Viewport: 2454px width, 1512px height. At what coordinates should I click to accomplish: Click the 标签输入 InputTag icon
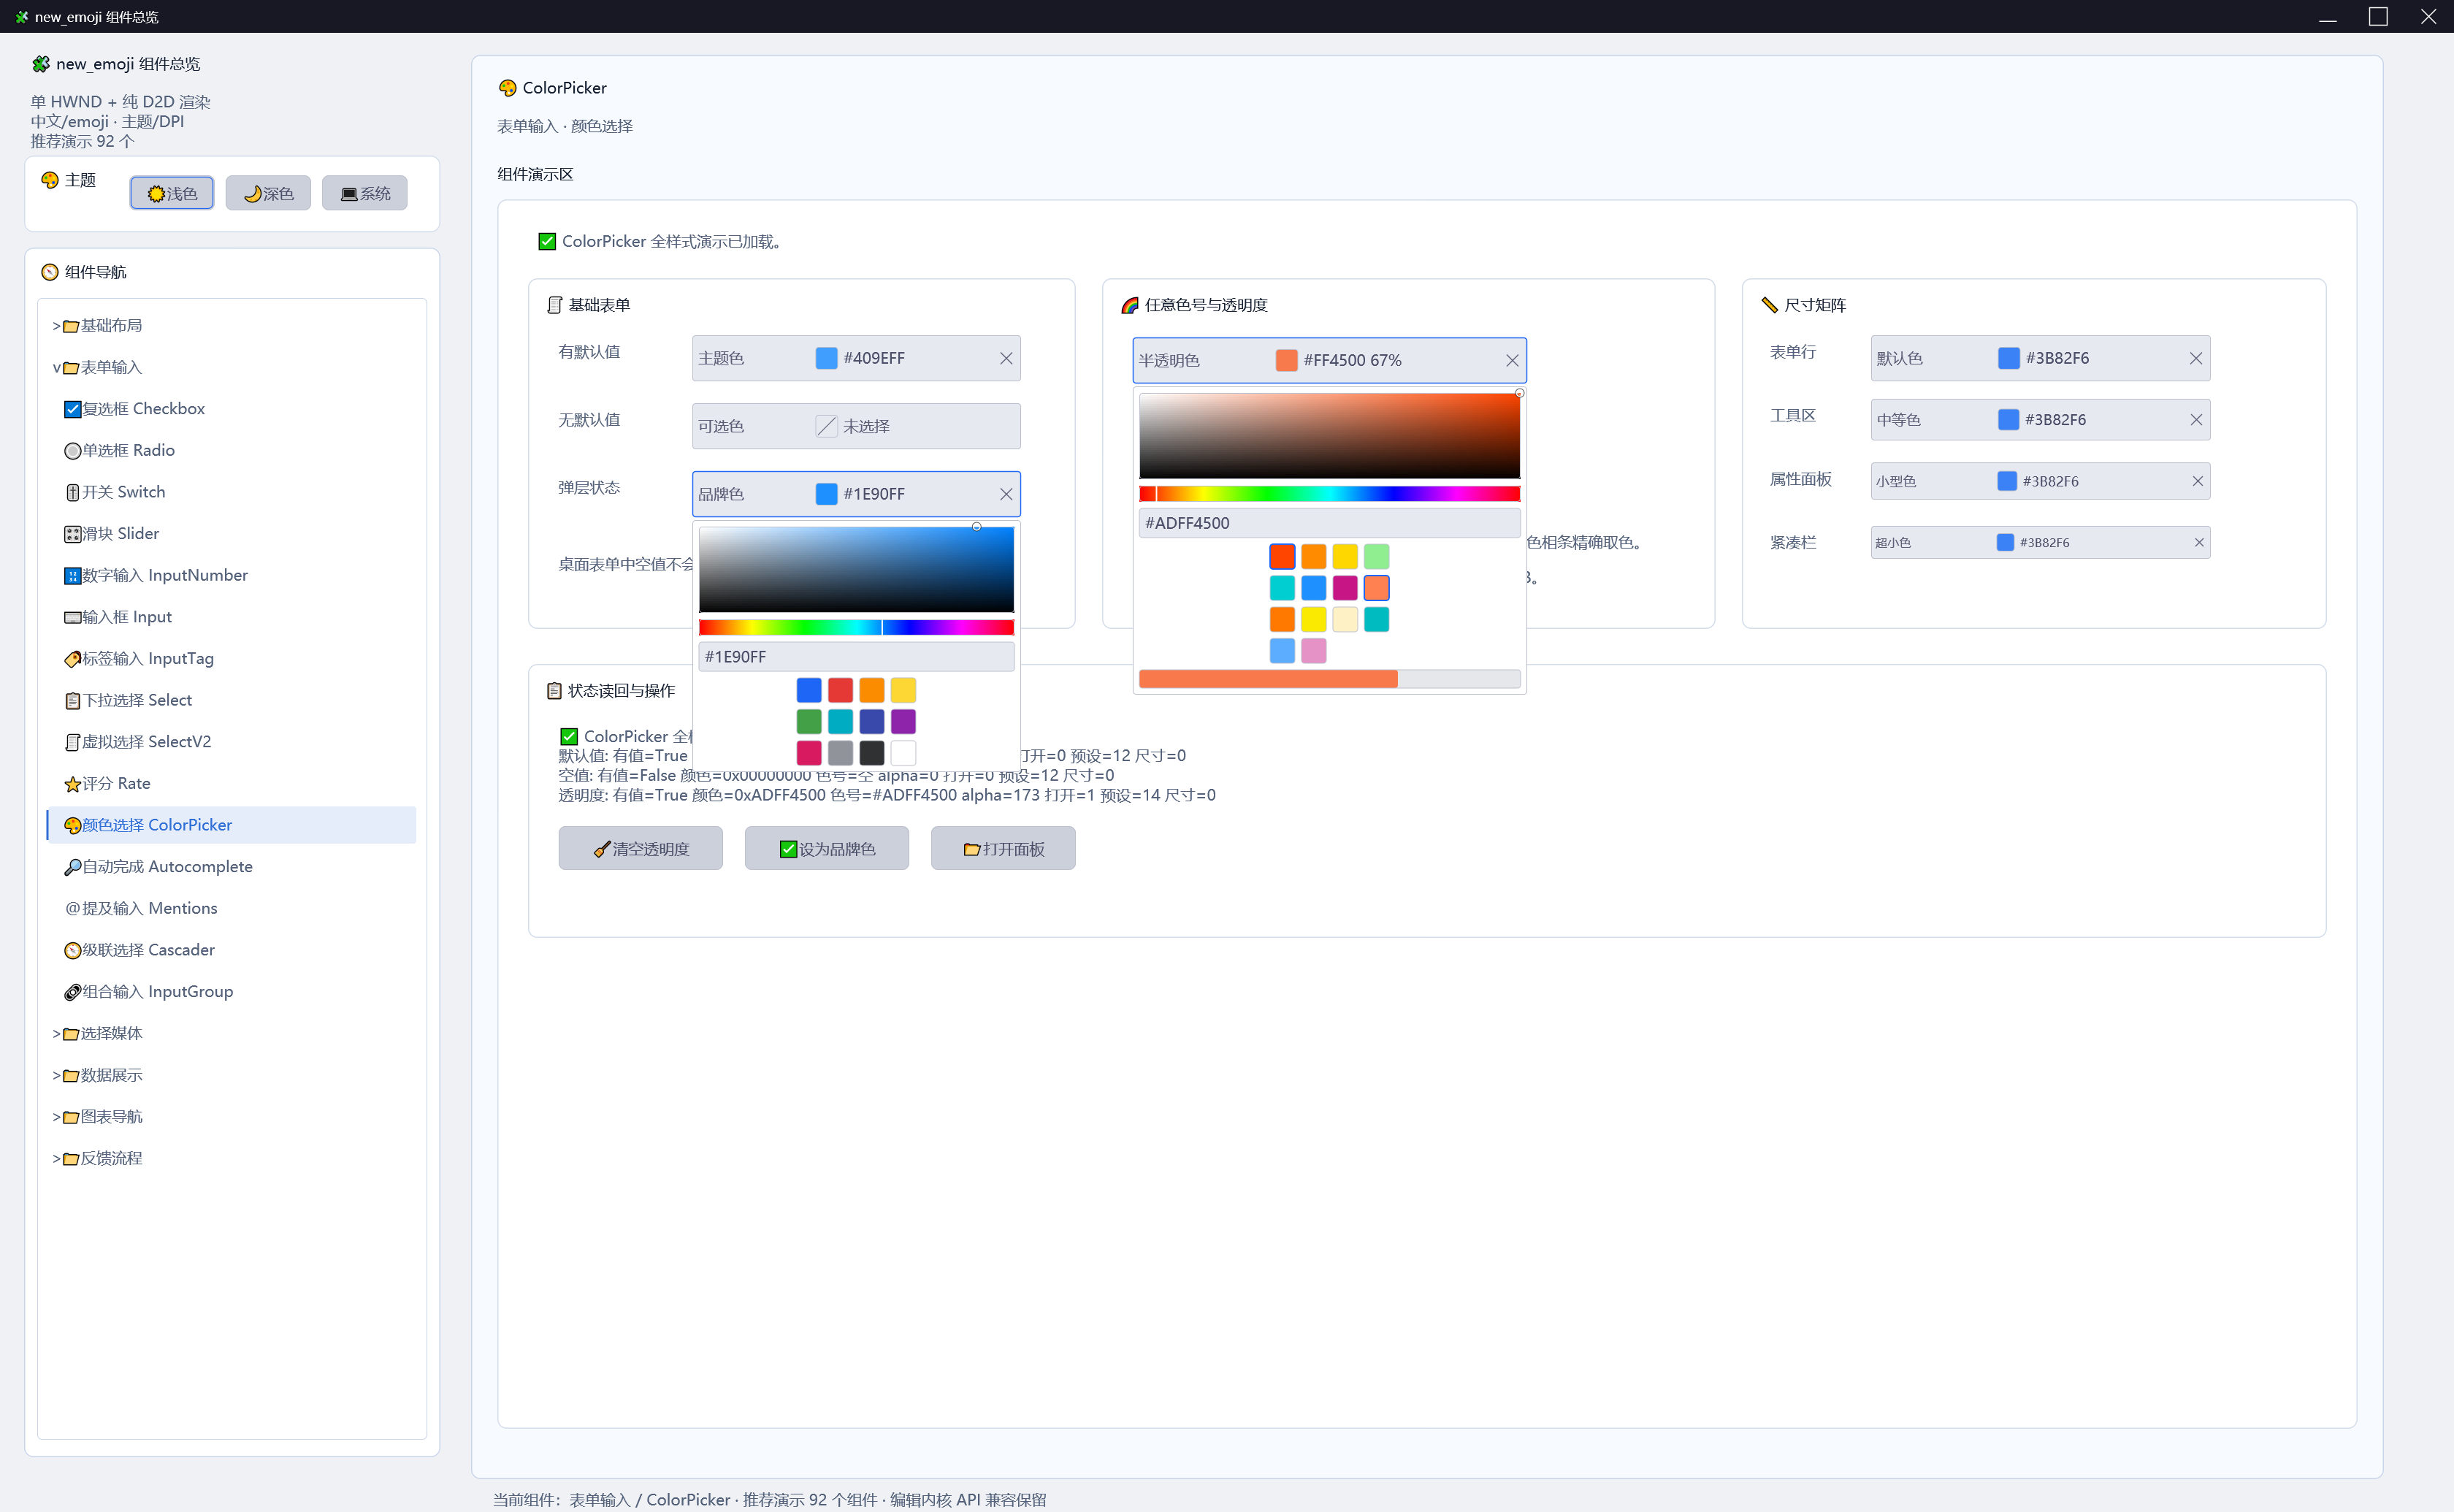tap(73, 659)
